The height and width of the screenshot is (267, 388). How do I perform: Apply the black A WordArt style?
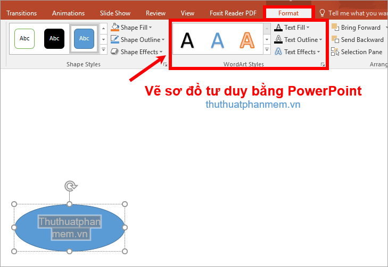point(187,40)
